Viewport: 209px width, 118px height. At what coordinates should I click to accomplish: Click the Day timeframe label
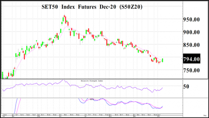tap(205, 115)
